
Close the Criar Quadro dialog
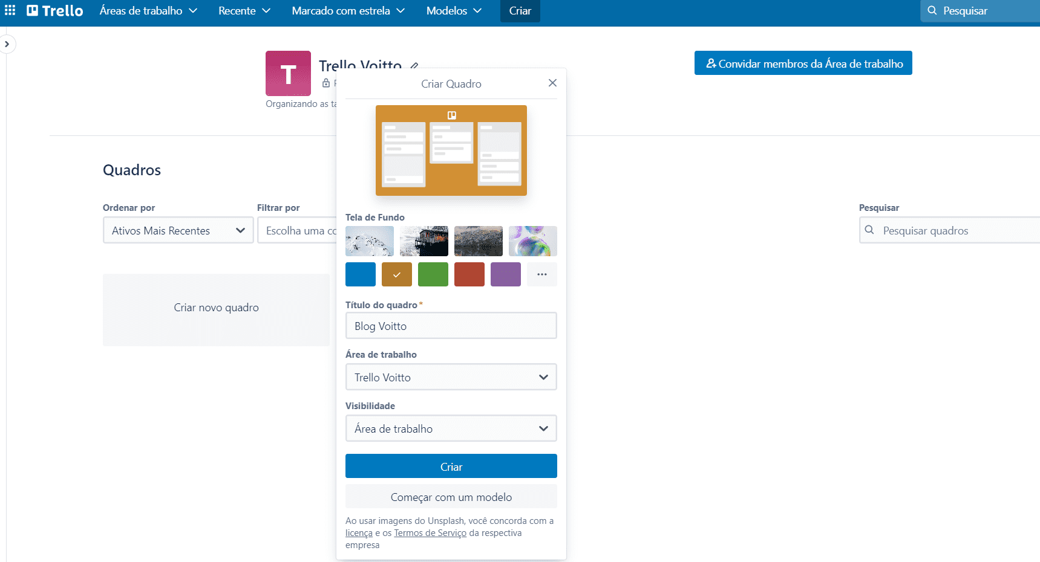(552, 83)
